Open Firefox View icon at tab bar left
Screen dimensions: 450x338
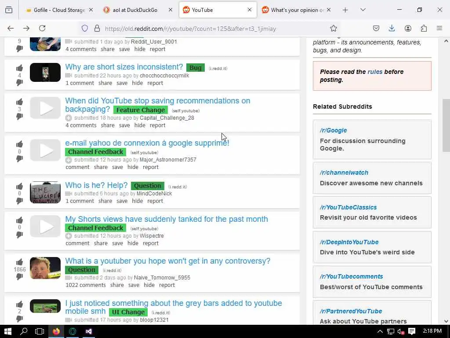point(9,10)
